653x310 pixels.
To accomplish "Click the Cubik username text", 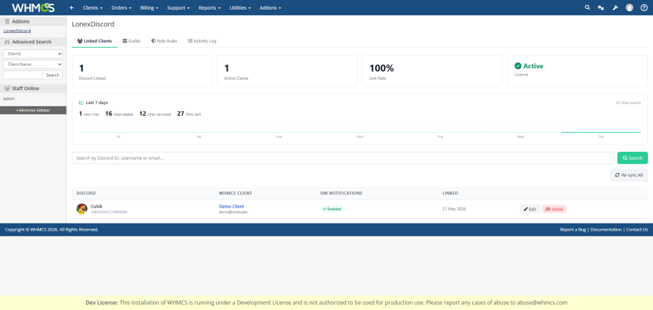I will (97, 206).
